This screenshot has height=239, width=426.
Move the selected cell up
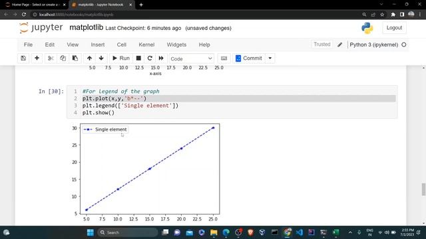89,58
